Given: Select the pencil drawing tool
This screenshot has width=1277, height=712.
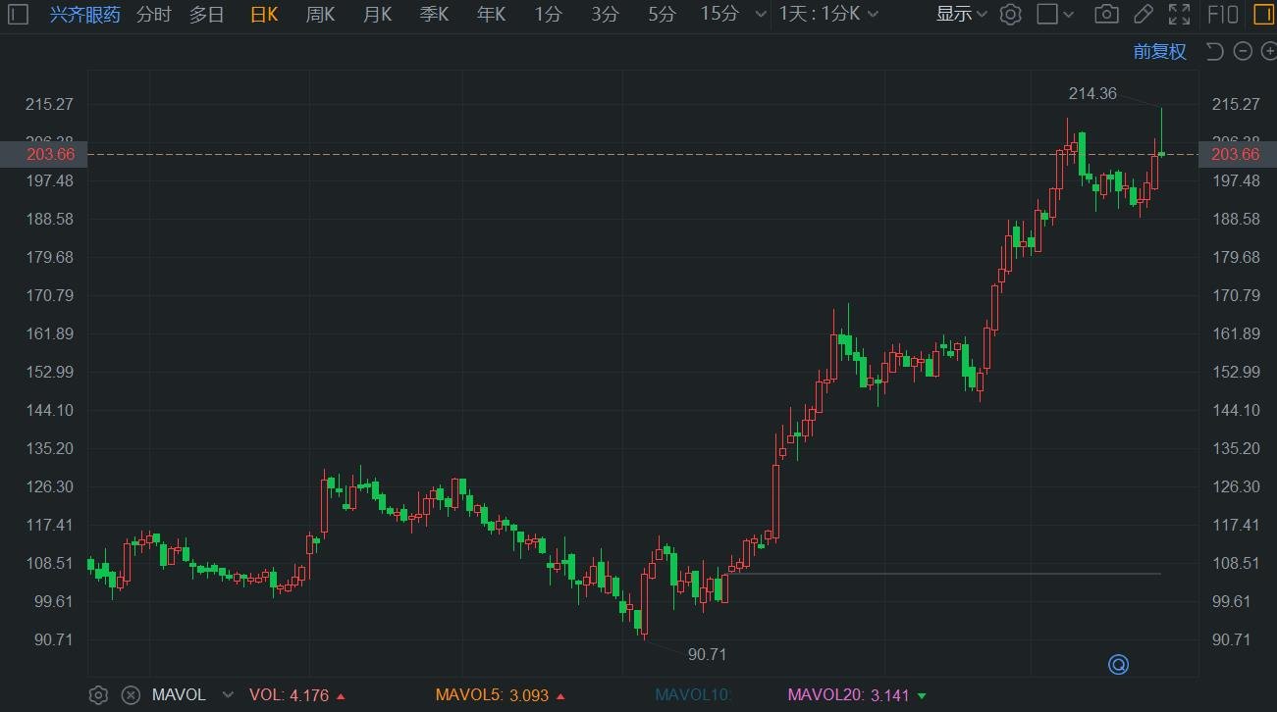Looking at the screenshot, I should tap(1144, 14).
